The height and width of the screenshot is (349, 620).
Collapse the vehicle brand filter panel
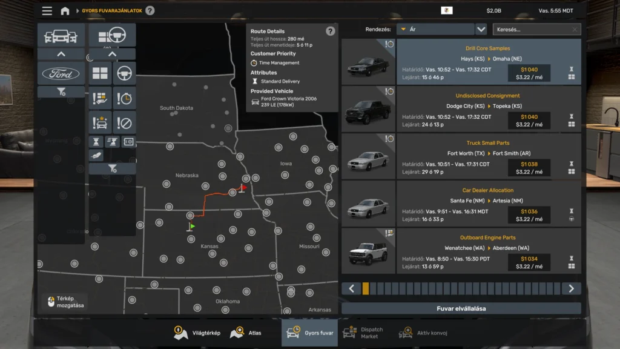tap(61, 54)
